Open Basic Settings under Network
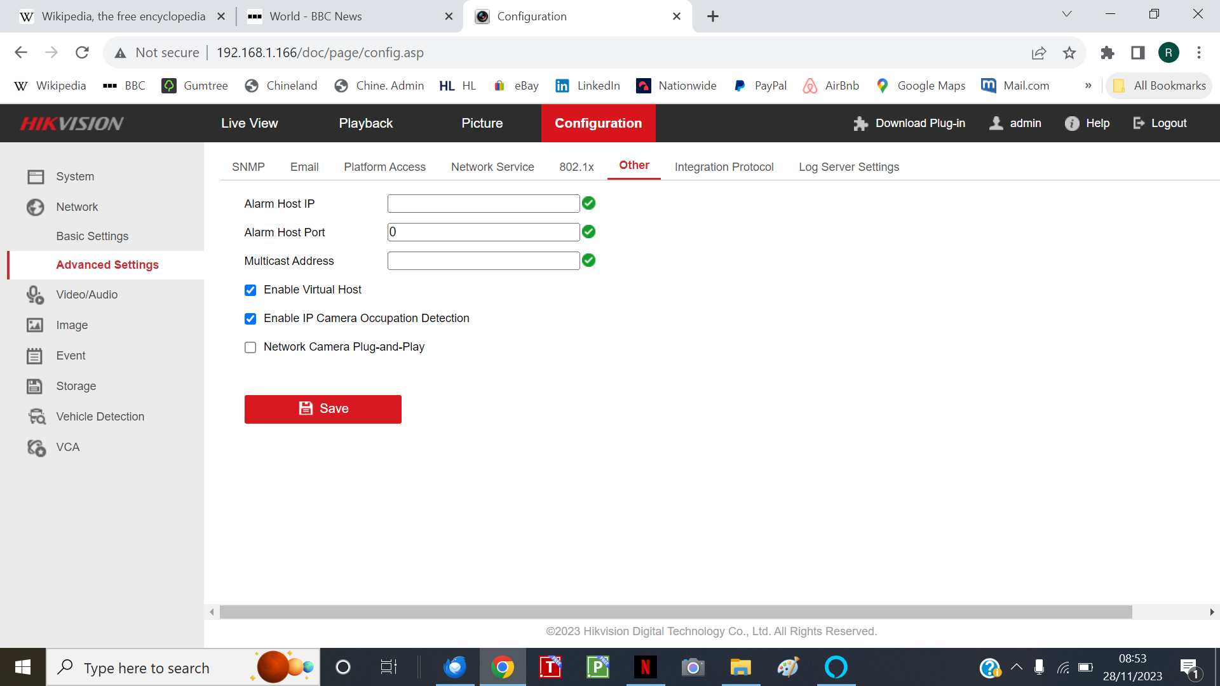1220x686 pixels. [92, 236]
